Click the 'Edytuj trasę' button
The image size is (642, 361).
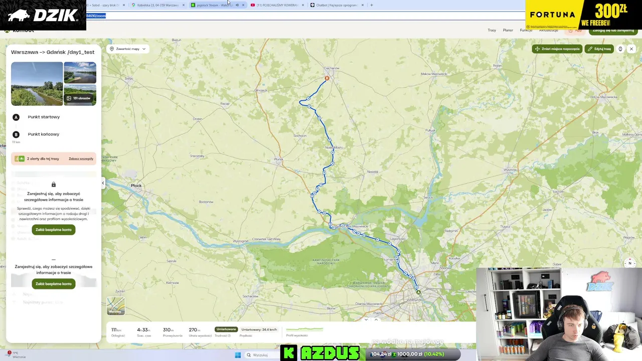coord(599,49)
